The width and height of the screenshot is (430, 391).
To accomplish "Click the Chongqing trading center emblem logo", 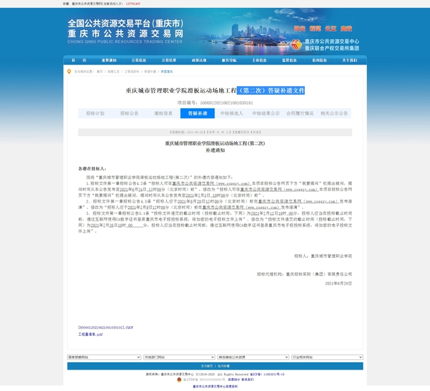I will click(x=296, y=44).
